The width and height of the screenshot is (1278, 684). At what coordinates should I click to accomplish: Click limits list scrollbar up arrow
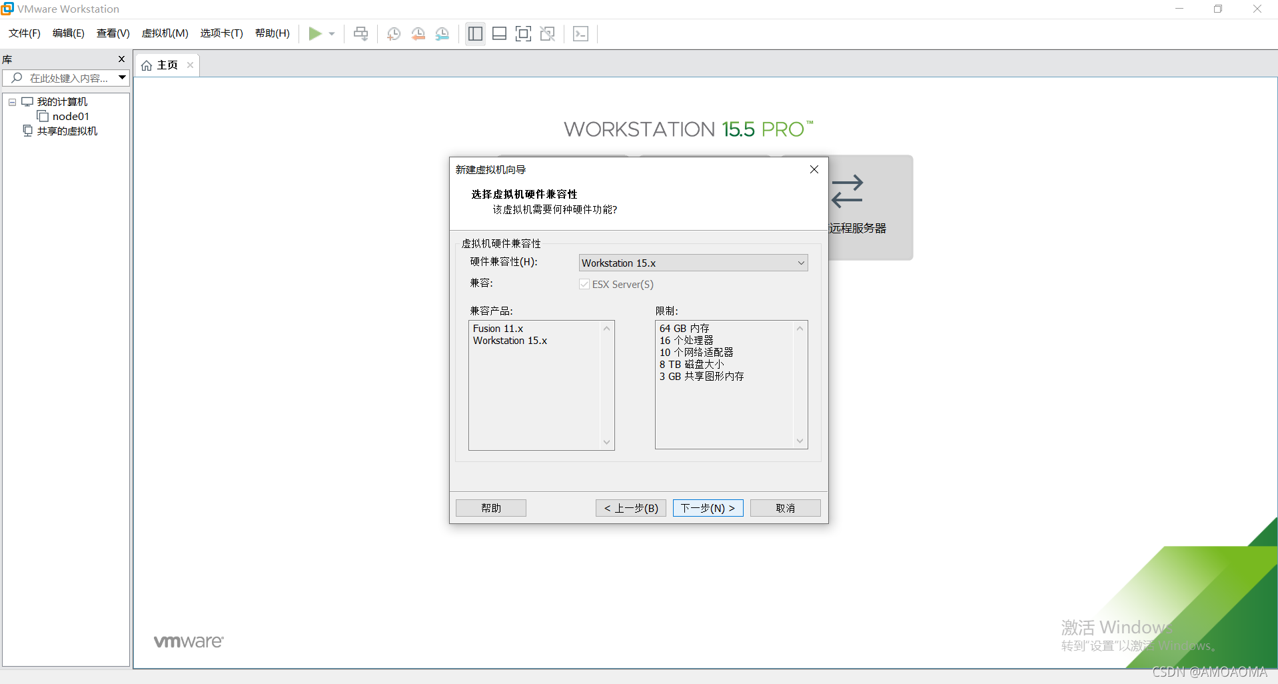pos(800,328)
